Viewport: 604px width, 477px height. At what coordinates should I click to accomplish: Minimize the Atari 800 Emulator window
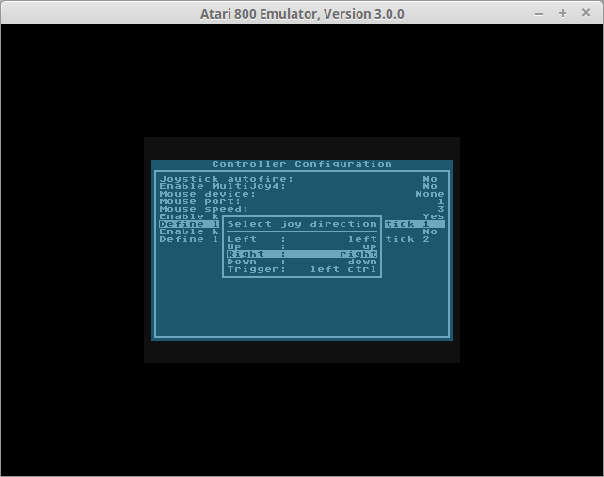pos(539,14)
